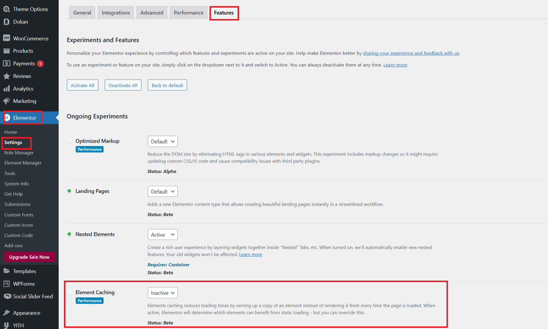Click the Ongoing Experiments heading
The height and width of the screenshot is (329, 548).
[97, 116]
